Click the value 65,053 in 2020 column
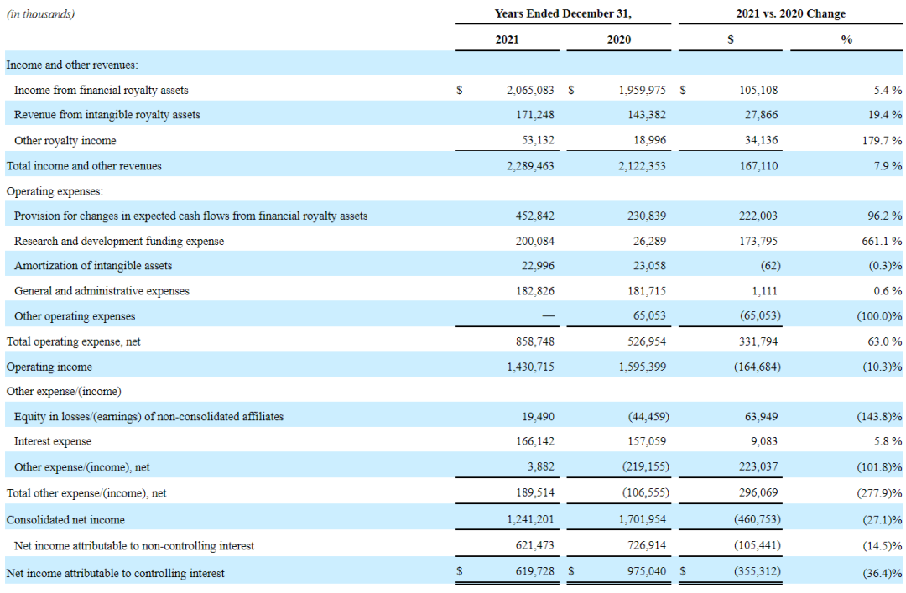 click(649, 316)
